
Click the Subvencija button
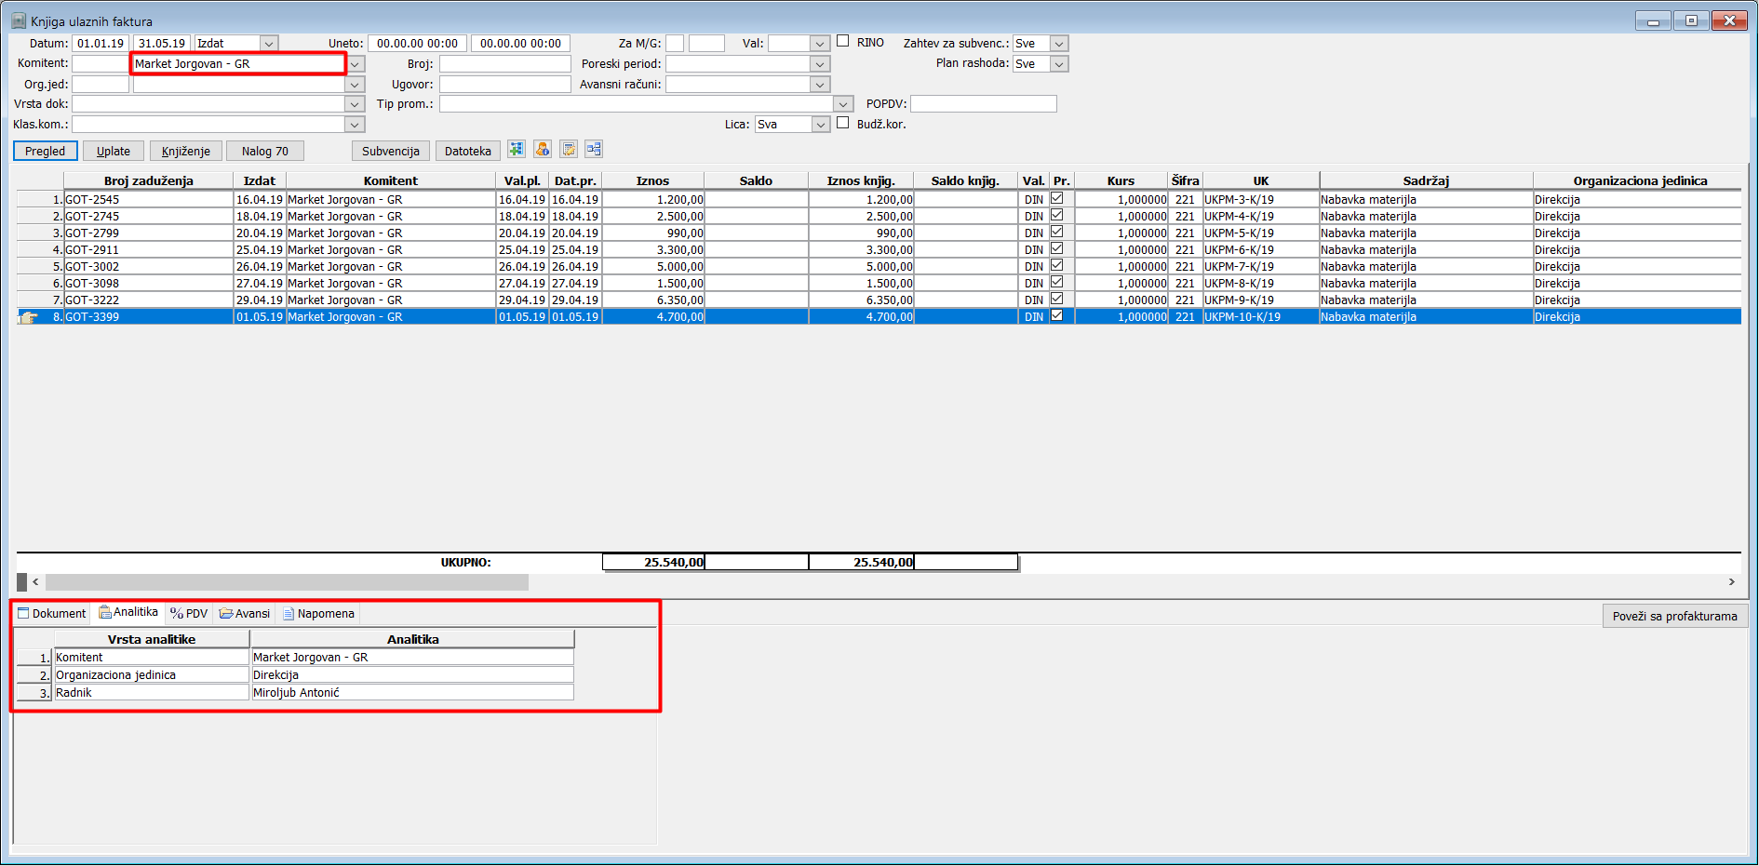(391, 151)
